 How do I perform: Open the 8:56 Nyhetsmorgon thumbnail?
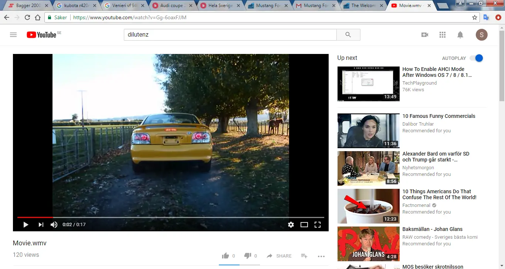click(x=369, y=168)
